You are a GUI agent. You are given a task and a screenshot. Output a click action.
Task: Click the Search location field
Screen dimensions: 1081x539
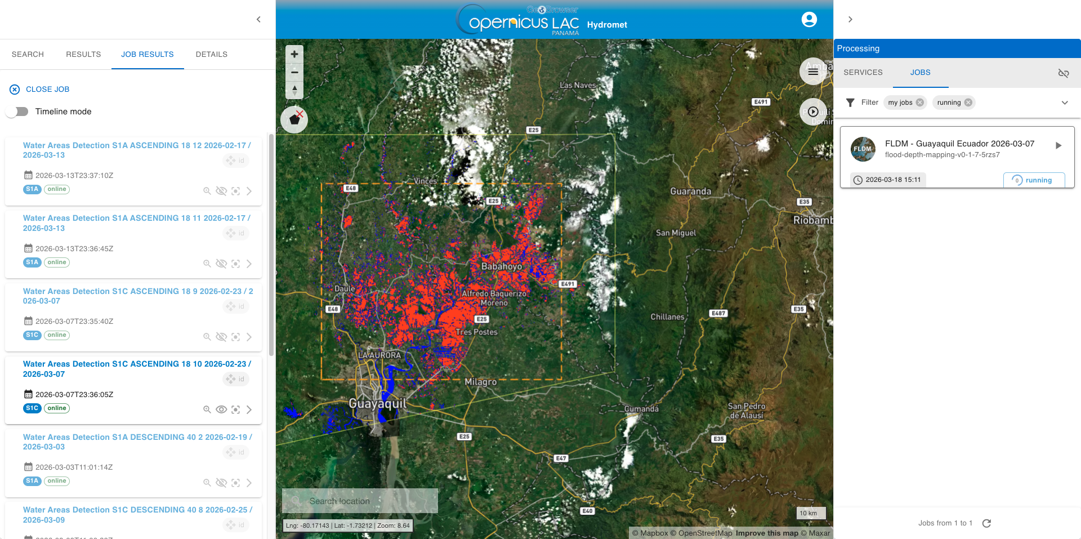360,501
